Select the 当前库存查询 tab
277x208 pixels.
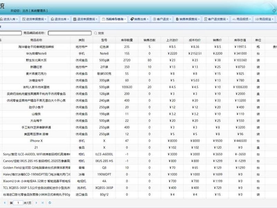pos(114,19)
